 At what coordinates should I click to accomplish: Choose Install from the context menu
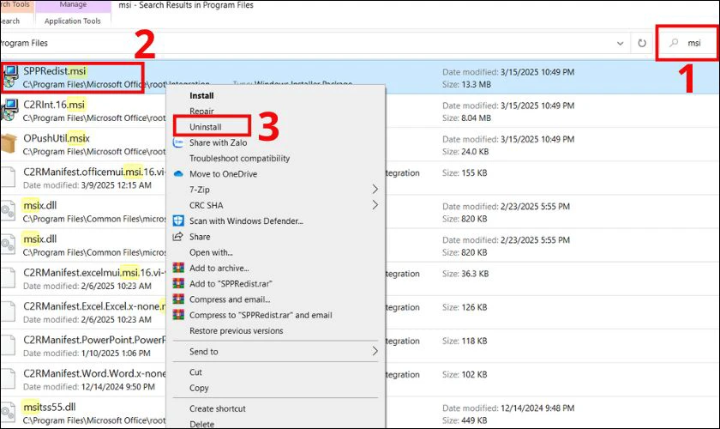[x=201, y=95]
